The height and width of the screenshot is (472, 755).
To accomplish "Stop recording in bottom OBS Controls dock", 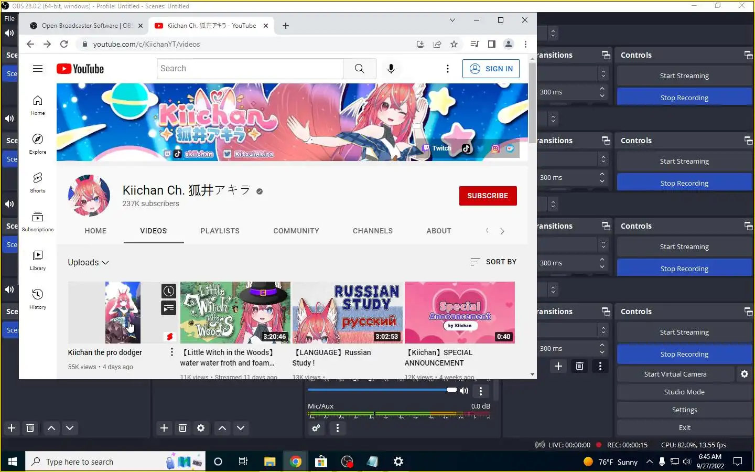I will (684, 354).
